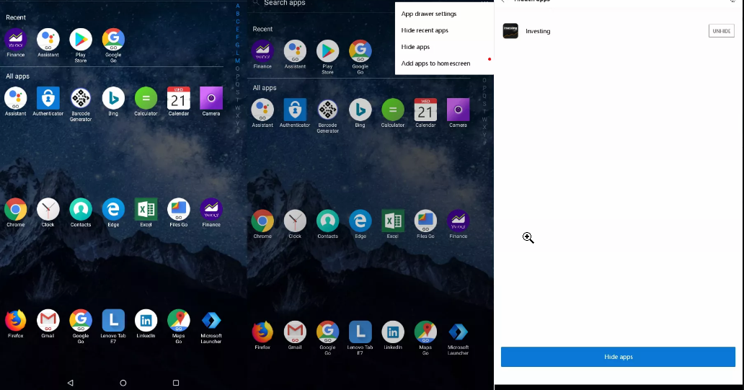This screenshot has width=744, height=390.
Task: Tap Android back navigation button
Action: 70,383
